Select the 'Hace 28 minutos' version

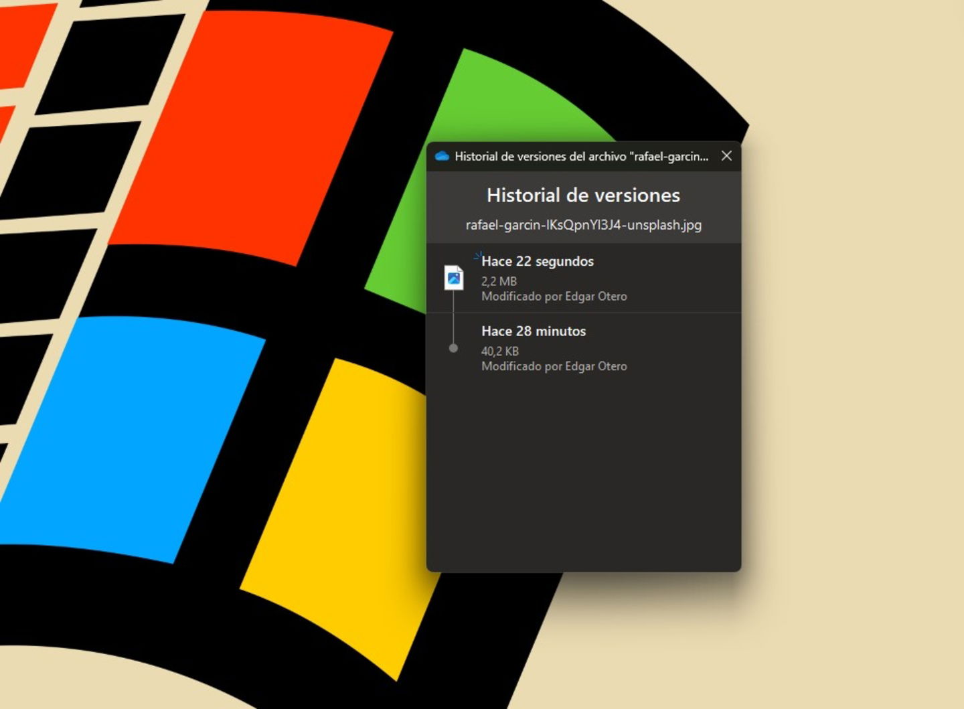(x=584, y=347)
